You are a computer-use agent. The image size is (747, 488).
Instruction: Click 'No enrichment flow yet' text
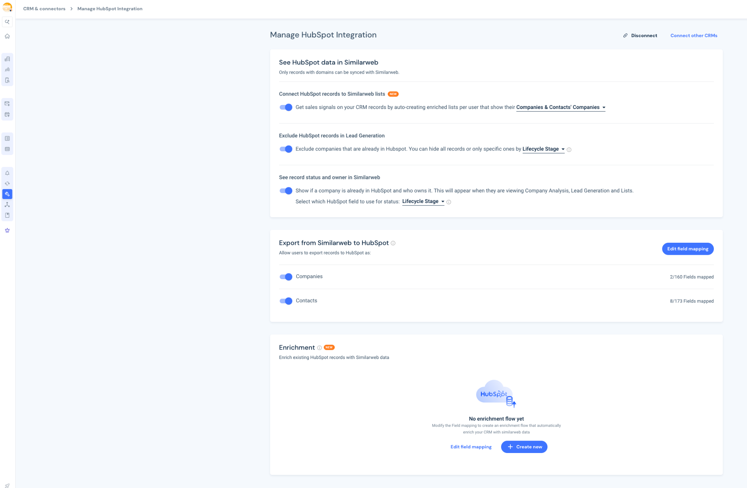tap(496, 419)
